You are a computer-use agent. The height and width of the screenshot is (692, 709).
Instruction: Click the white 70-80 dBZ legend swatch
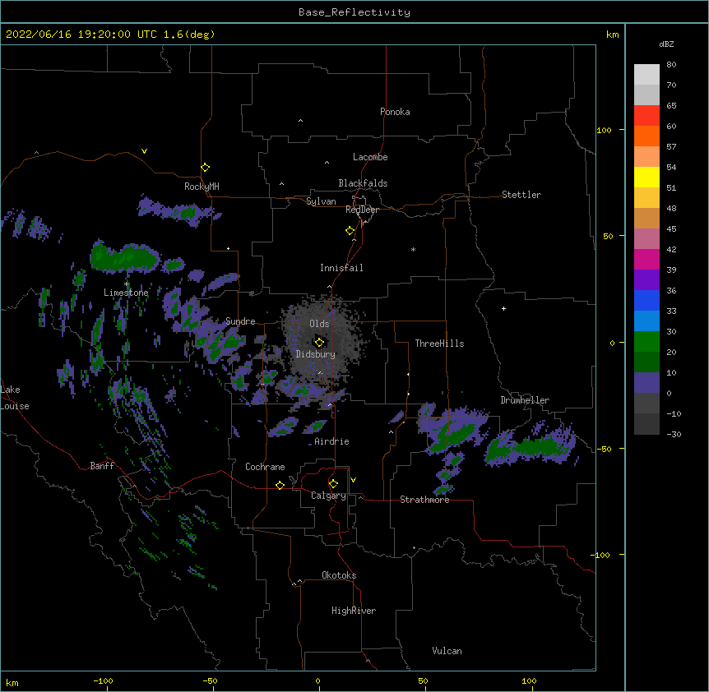point(646,74)
